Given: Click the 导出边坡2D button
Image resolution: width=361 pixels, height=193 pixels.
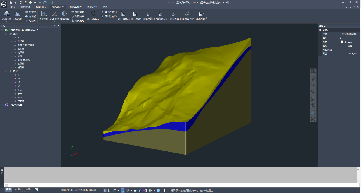Looking at the screenshot, I should 109,12.
